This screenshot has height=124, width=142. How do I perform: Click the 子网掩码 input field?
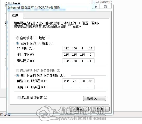coord(78,55)
